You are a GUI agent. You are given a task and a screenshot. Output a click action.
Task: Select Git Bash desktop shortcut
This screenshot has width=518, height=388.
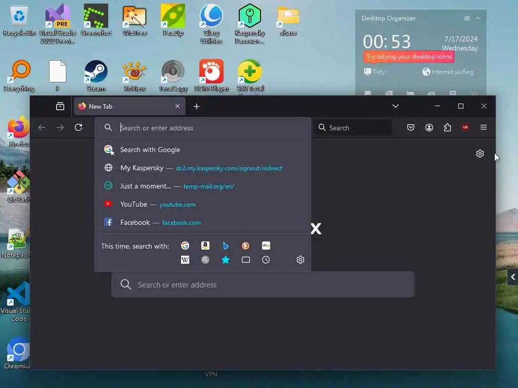18,186
